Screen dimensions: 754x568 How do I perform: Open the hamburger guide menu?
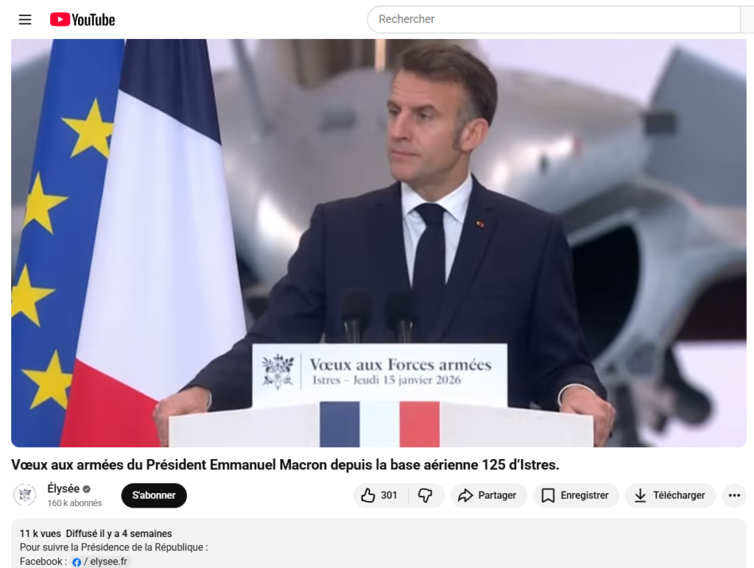click(25, 19)
